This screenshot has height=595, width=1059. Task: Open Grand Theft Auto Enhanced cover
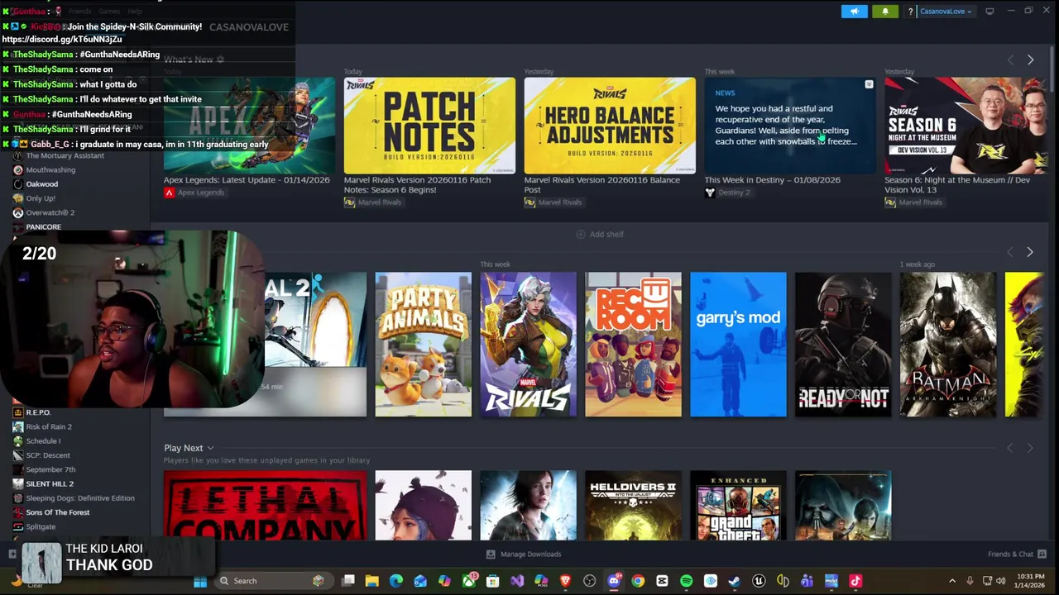(738, 506)
